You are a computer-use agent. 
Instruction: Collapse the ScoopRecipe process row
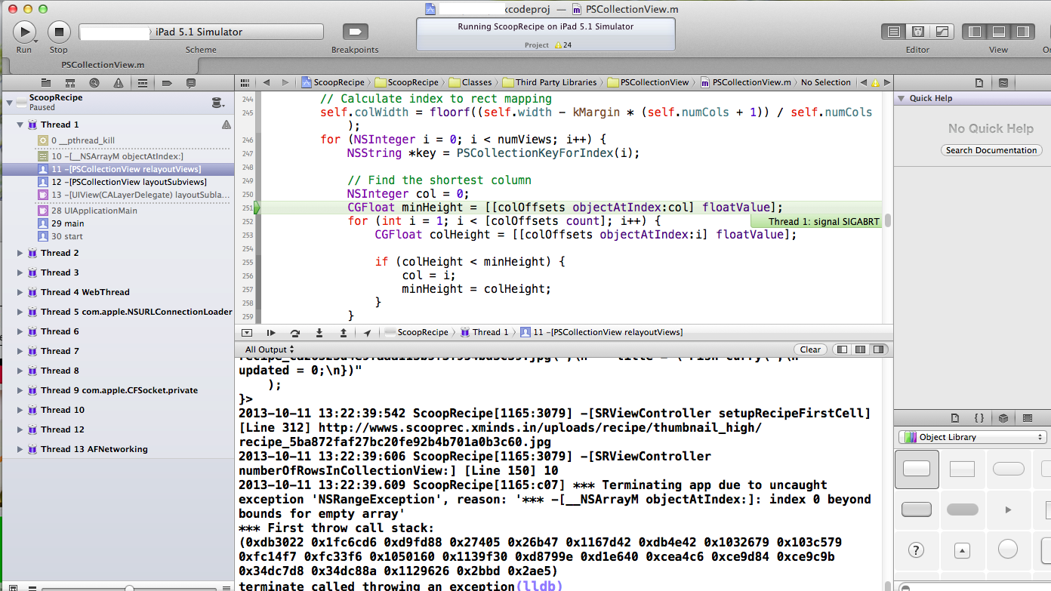click(x=10, y=101)
